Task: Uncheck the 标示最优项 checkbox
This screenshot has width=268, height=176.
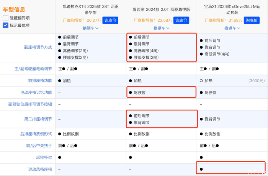Action: tap(6, 26)
